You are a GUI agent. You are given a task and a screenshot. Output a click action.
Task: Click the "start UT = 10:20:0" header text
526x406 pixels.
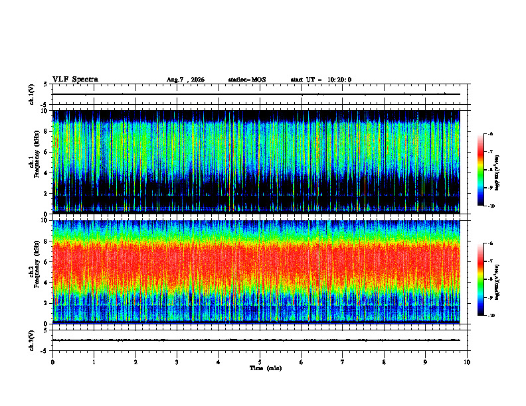[321, 80]
